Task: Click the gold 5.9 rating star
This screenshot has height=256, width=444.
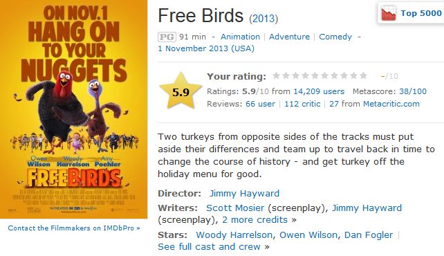Action: point(181,91)
